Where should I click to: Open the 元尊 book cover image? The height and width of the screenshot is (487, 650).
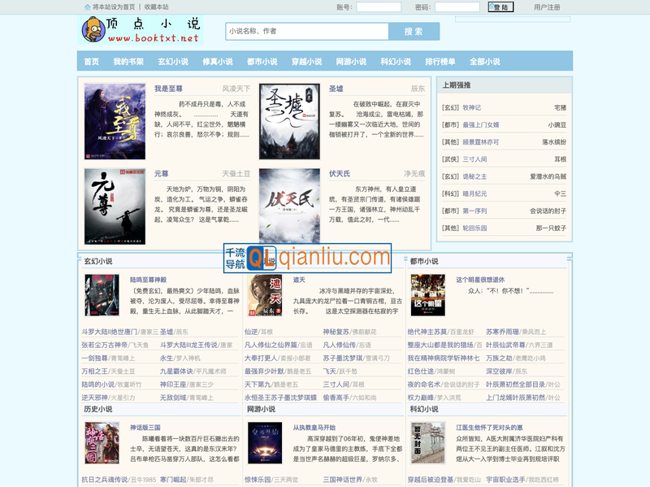tap(115, 206)
